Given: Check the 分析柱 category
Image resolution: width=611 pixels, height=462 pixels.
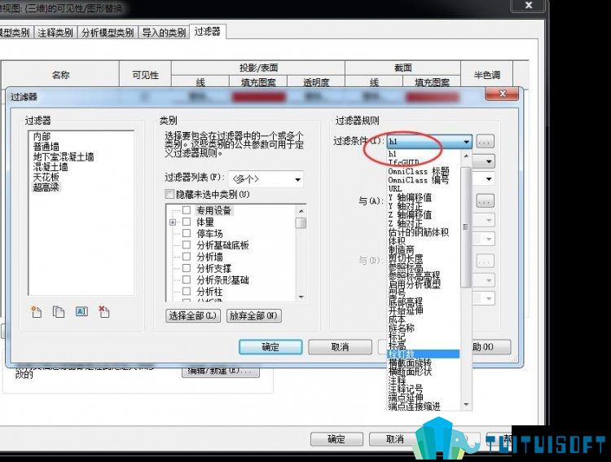Looking at the screenshot, I should [187, 291].
